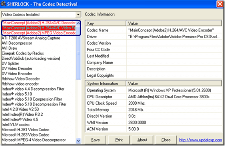Click the Four CC Code row

coord(153,50)
